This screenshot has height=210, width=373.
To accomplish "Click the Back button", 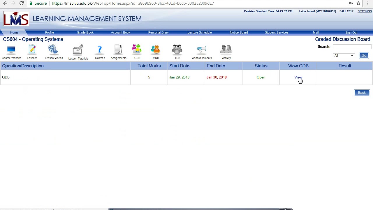I will click(x=362, y=93).
